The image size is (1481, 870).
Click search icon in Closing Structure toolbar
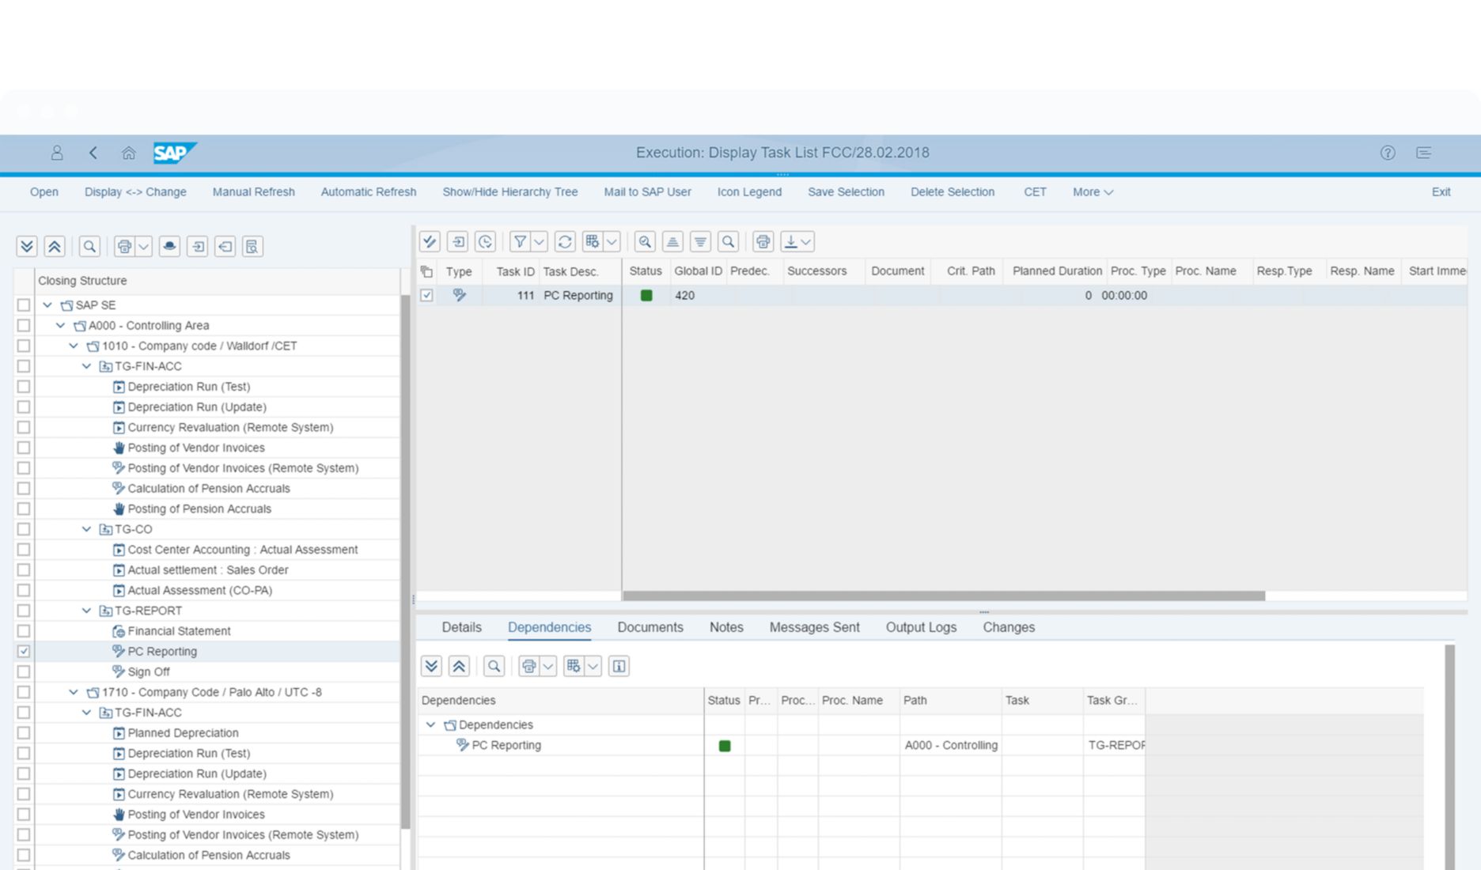pyautogui.click(x=89, y=247)
